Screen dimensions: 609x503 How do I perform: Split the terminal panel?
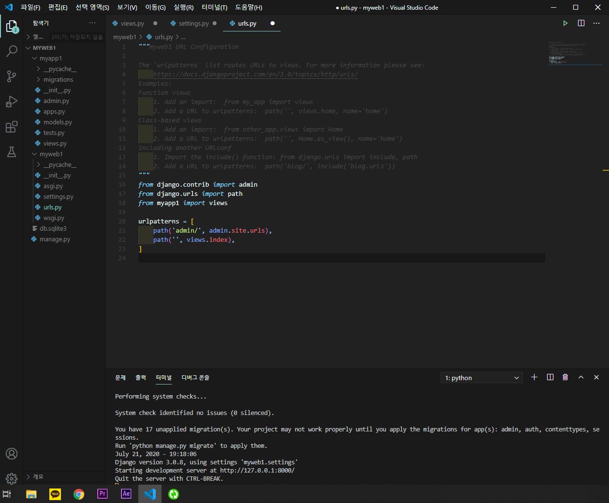(550, 377)
